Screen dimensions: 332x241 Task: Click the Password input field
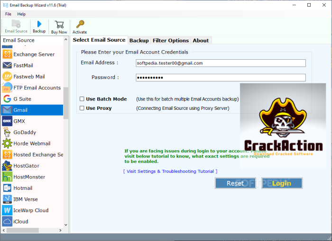pos(221,78)
